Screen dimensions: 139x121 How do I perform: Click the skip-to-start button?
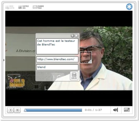[x=17, y=110]
